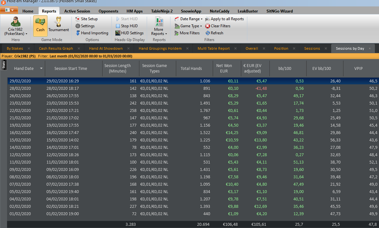Image resolution: width=379 pixels, height=228 pixels.
Task: Refresh the report
Action: pyautogui.click(x=214, y=33)
